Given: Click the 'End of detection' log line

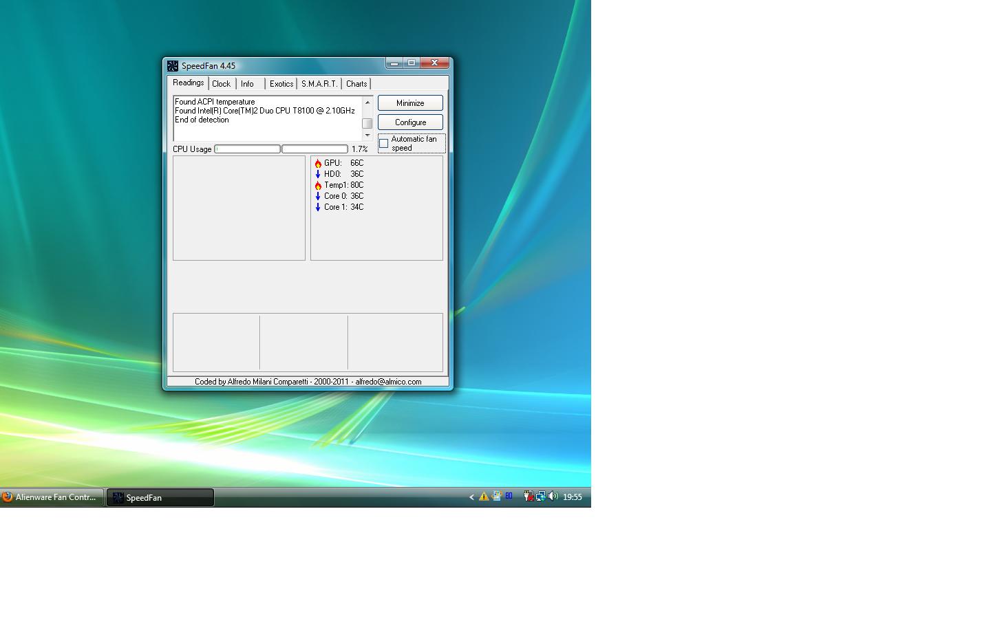Looking at the screenshot, I should click(202, 120).
